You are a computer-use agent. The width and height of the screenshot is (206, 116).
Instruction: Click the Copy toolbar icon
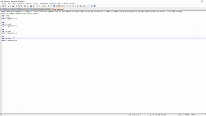coord(19,6)
